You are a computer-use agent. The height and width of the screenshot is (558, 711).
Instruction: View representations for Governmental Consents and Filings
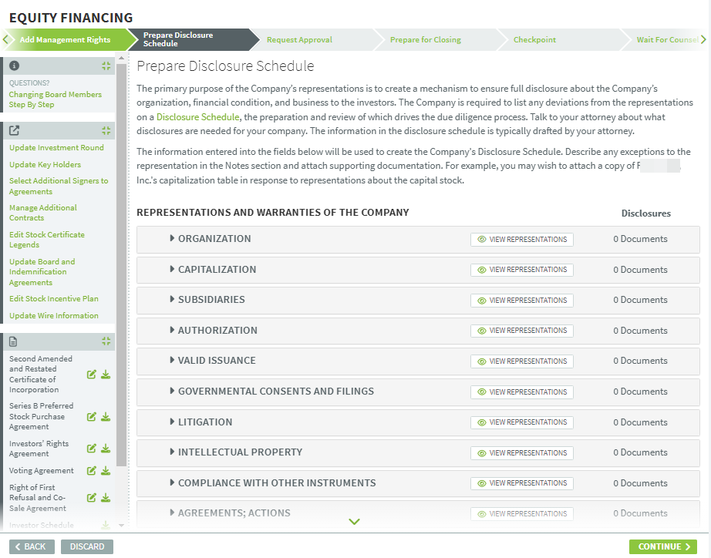click(x=521, y=392)
